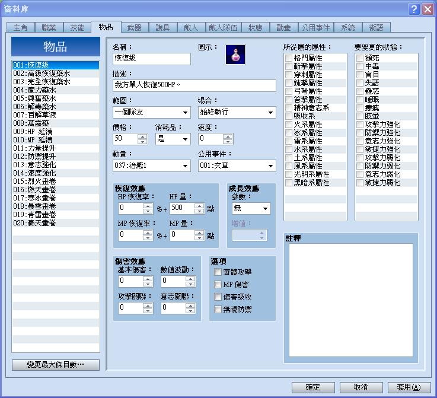The image size is (437, 398).
Task: Increase the 數值波動 stepper value
Action: (190, 279)
